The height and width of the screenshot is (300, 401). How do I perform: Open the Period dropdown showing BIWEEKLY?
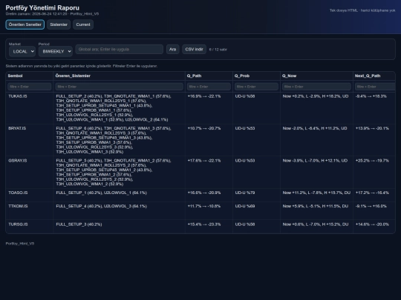[x=56, y=51]
